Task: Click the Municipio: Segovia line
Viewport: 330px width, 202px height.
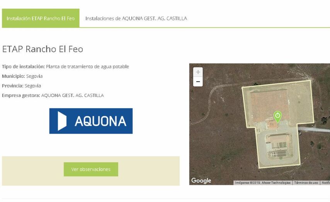Action: 22,76
